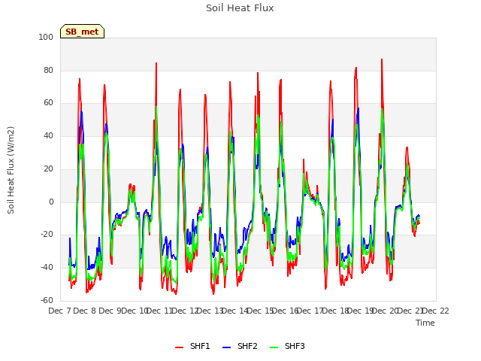Screen dimensions: 481x361
Task: Click the SB_met annotation label
Action: click(x=82, y=32)
